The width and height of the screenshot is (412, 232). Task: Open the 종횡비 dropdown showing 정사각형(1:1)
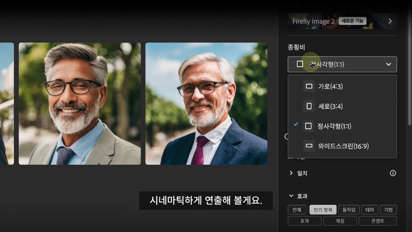coord(342,64)
